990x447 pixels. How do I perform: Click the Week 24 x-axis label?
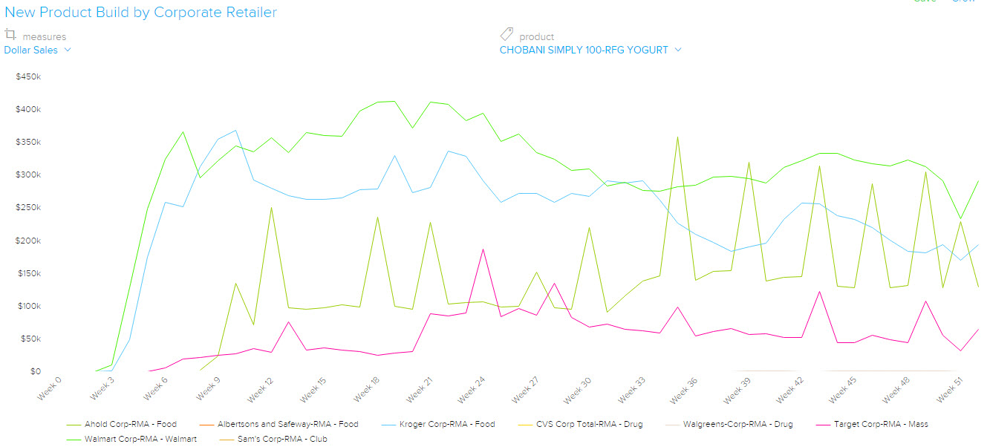(471, 389)
